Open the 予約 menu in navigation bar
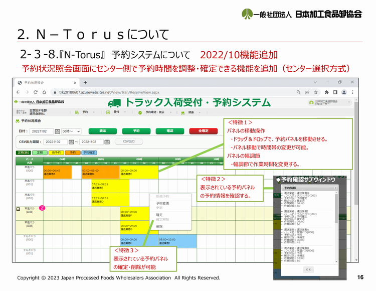 [85, 112]
